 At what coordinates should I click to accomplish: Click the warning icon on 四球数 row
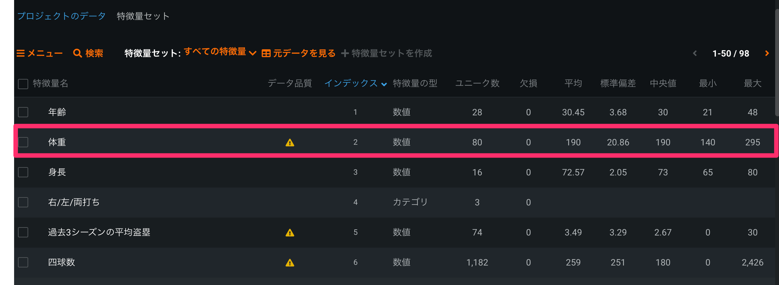[290, 263]
